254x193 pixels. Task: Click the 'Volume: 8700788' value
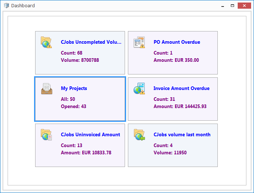click(x=80, y=60)
